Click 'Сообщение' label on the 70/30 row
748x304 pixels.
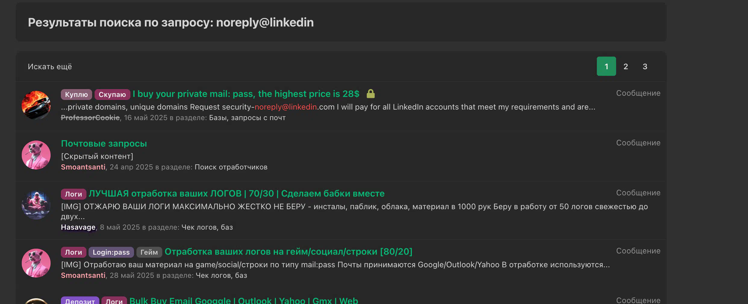pyautogui.click(x=638, y=193)
